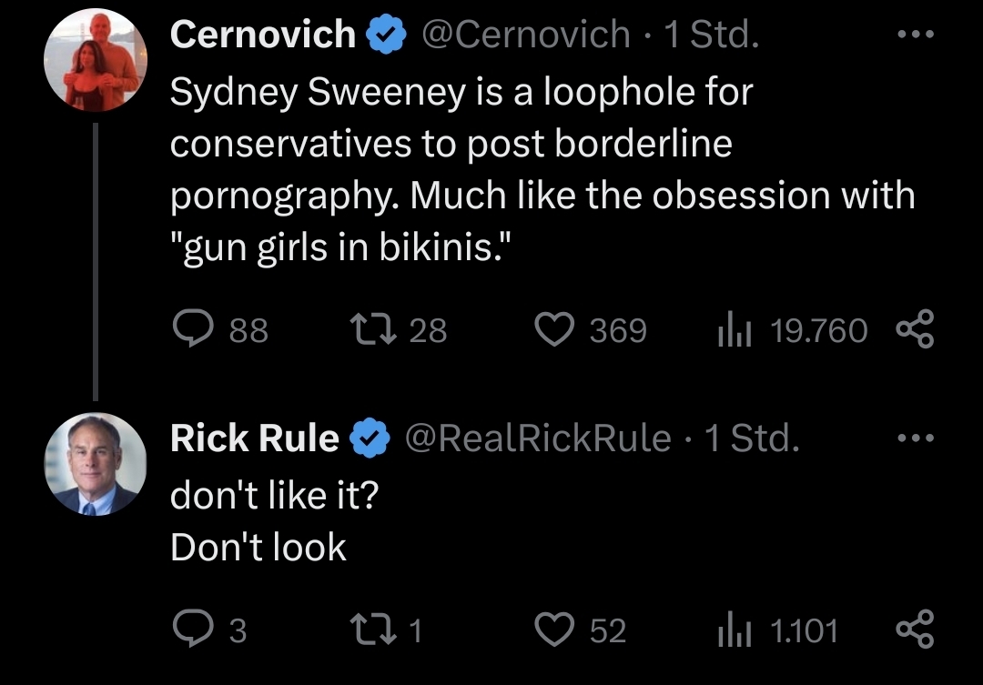View analytics showing 1.101 views
Viewport: 983px width, 685px height.
click(777, 630)
